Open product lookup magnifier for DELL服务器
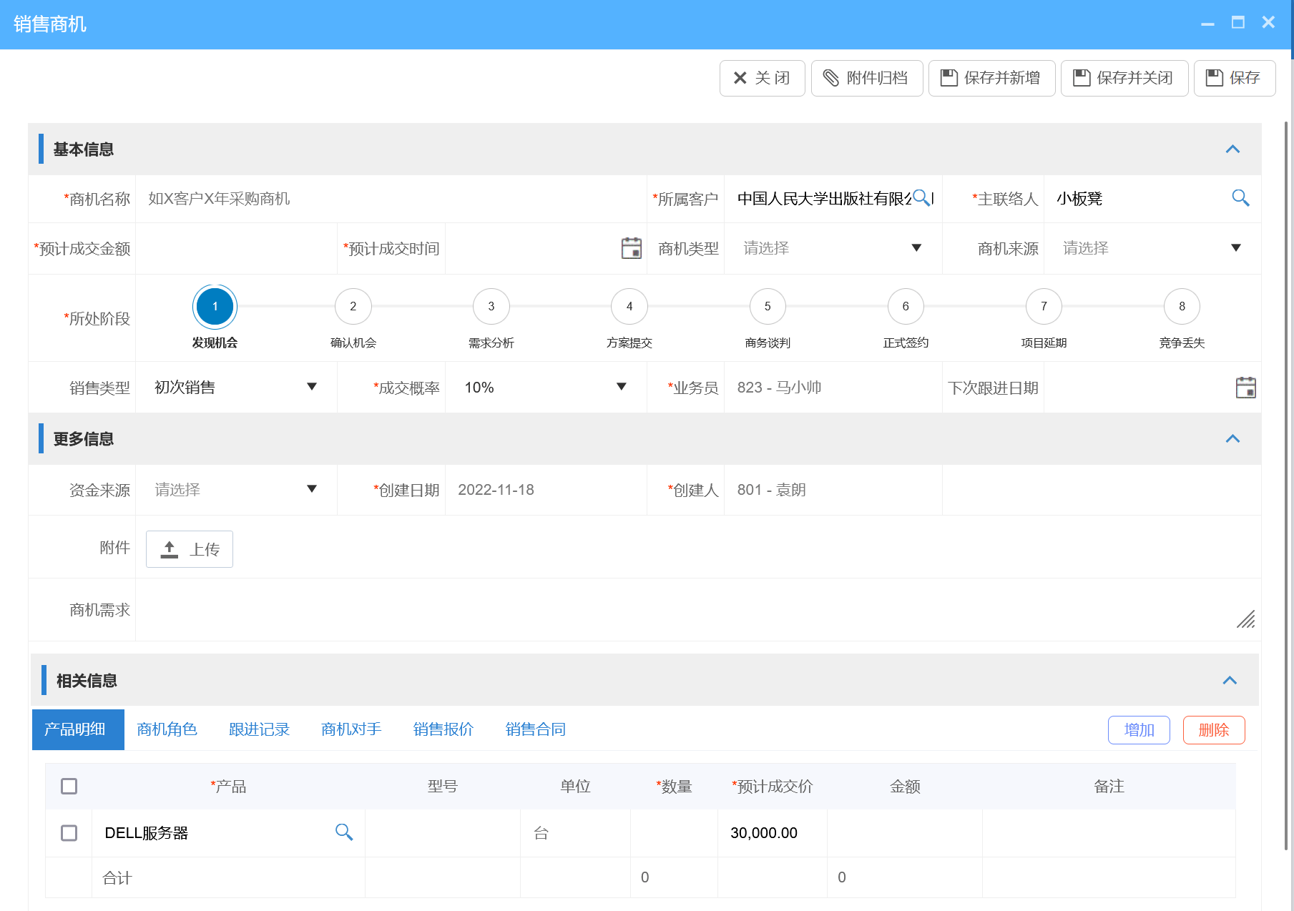1294x911 pixels. click(x=344, y=832)
